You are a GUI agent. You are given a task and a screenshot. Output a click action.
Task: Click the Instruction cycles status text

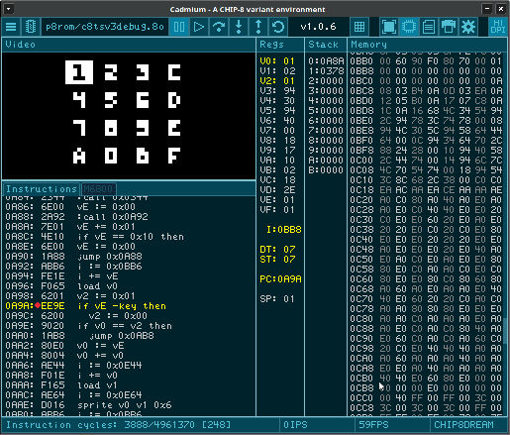click(118, 425)
